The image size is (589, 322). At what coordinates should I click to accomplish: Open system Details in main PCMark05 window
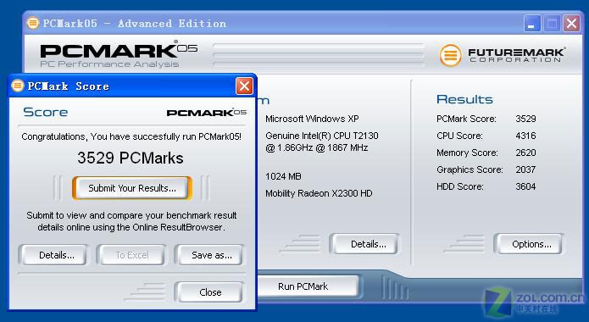pos(364,244)
